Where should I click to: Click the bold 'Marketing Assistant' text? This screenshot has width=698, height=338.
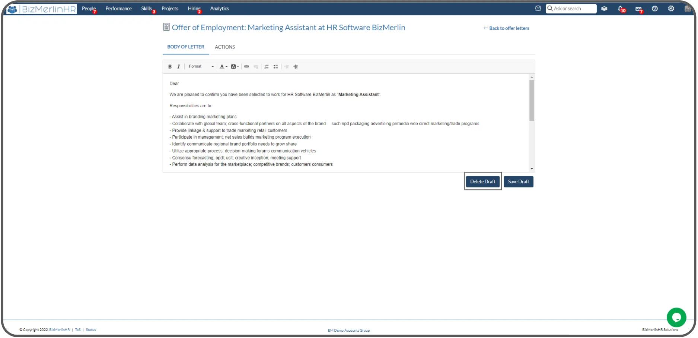[358, 95]
